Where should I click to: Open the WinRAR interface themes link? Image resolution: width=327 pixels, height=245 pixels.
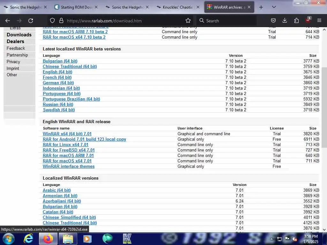pyautogui.click(x=69, y=166)
